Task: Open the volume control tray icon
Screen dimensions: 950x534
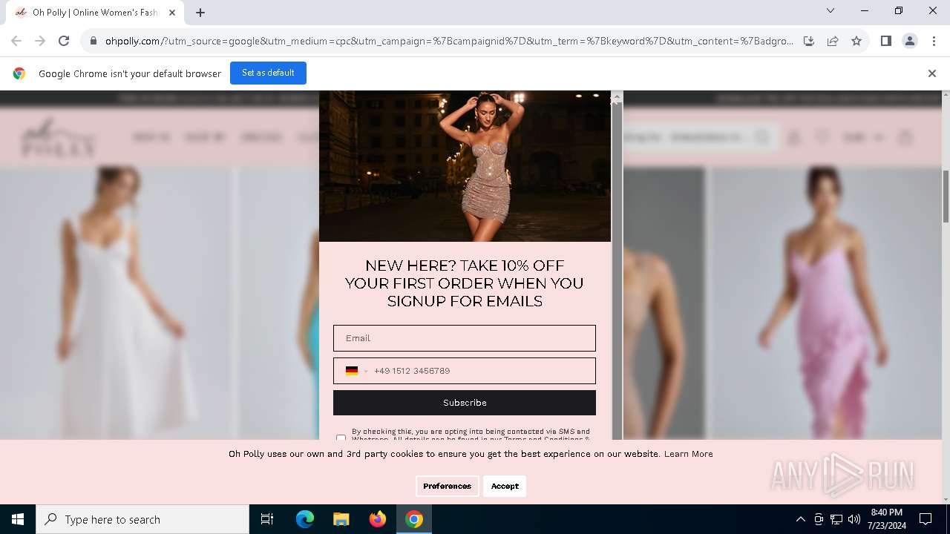Action: [x=854, y=519]
